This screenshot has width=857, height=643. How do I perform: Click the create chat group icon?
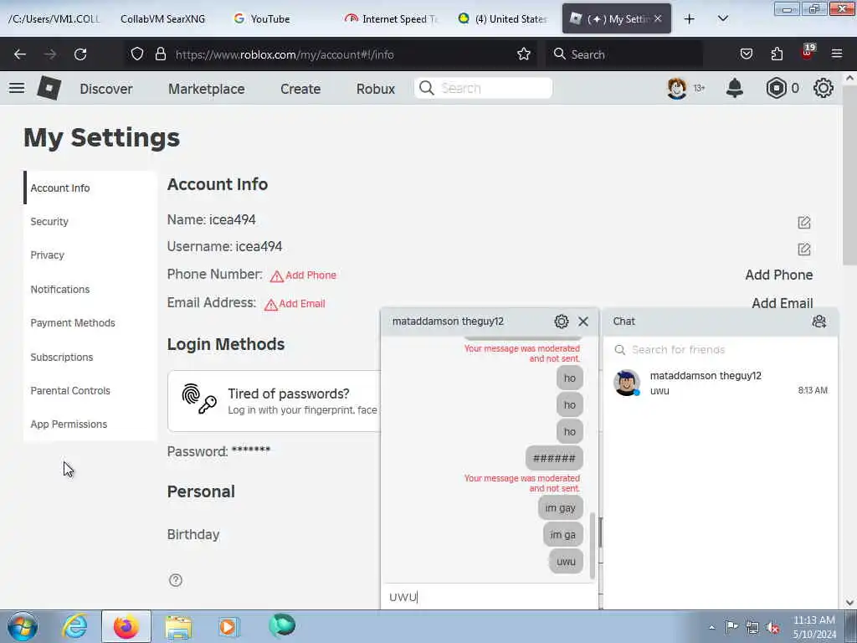(x=819, y=321)
